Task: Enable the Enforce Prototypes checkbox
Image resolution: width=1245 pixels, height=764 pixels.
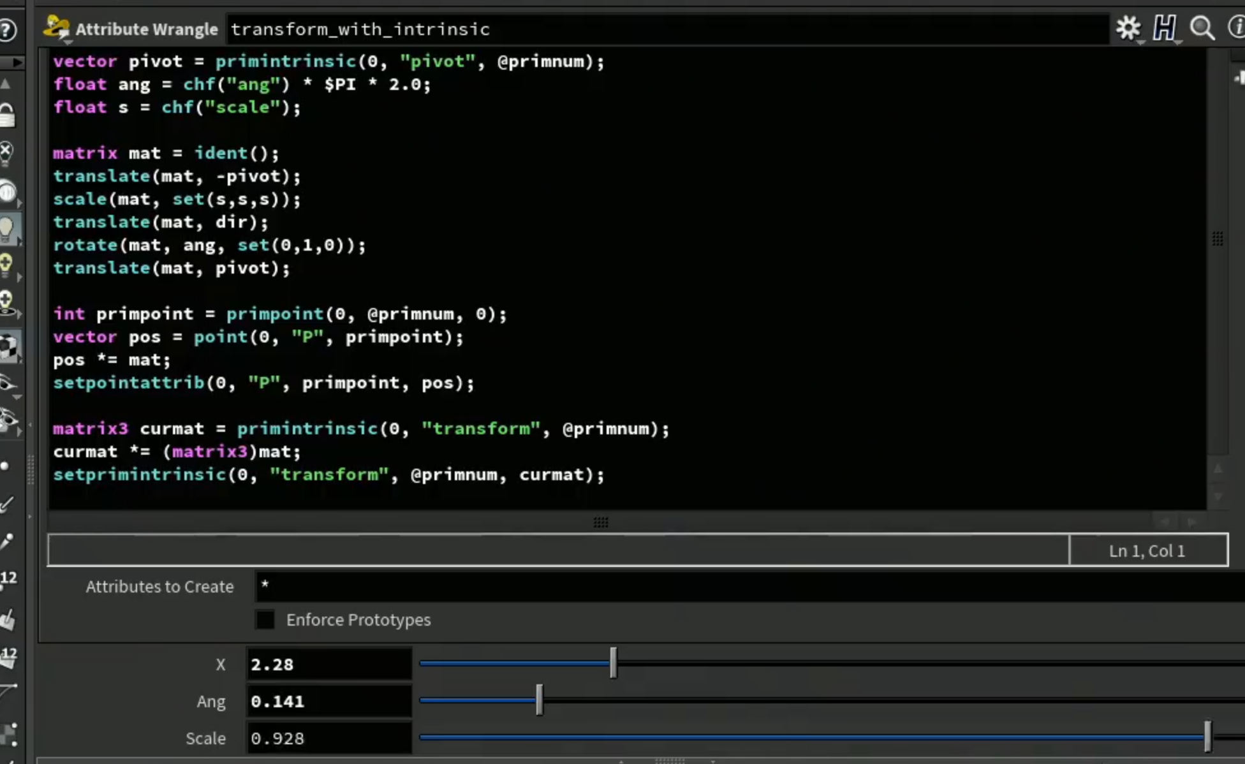Action: tap(265, 619)
